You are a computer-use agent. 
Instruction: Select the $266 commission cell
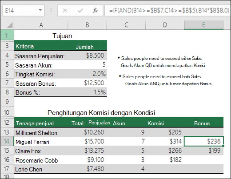coord(165,151)
